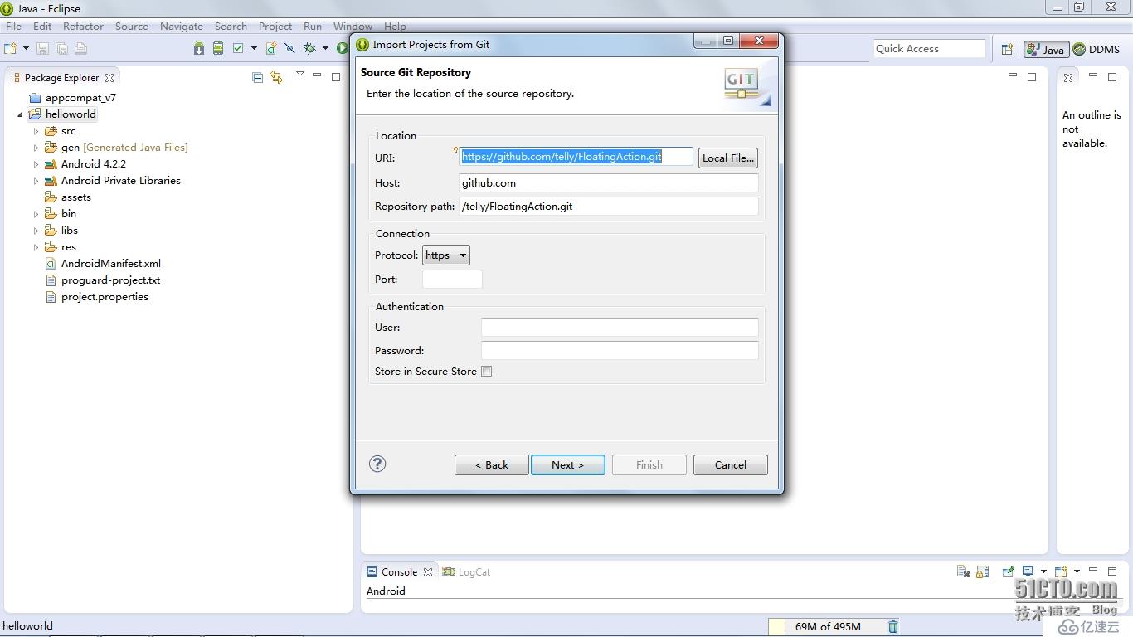
Task: Close the Console tab X
Action: pos(428,572)
